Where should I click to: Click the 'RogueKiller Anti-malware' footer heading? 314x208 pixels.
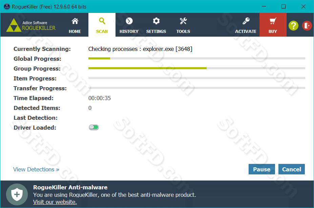(70, 187)
